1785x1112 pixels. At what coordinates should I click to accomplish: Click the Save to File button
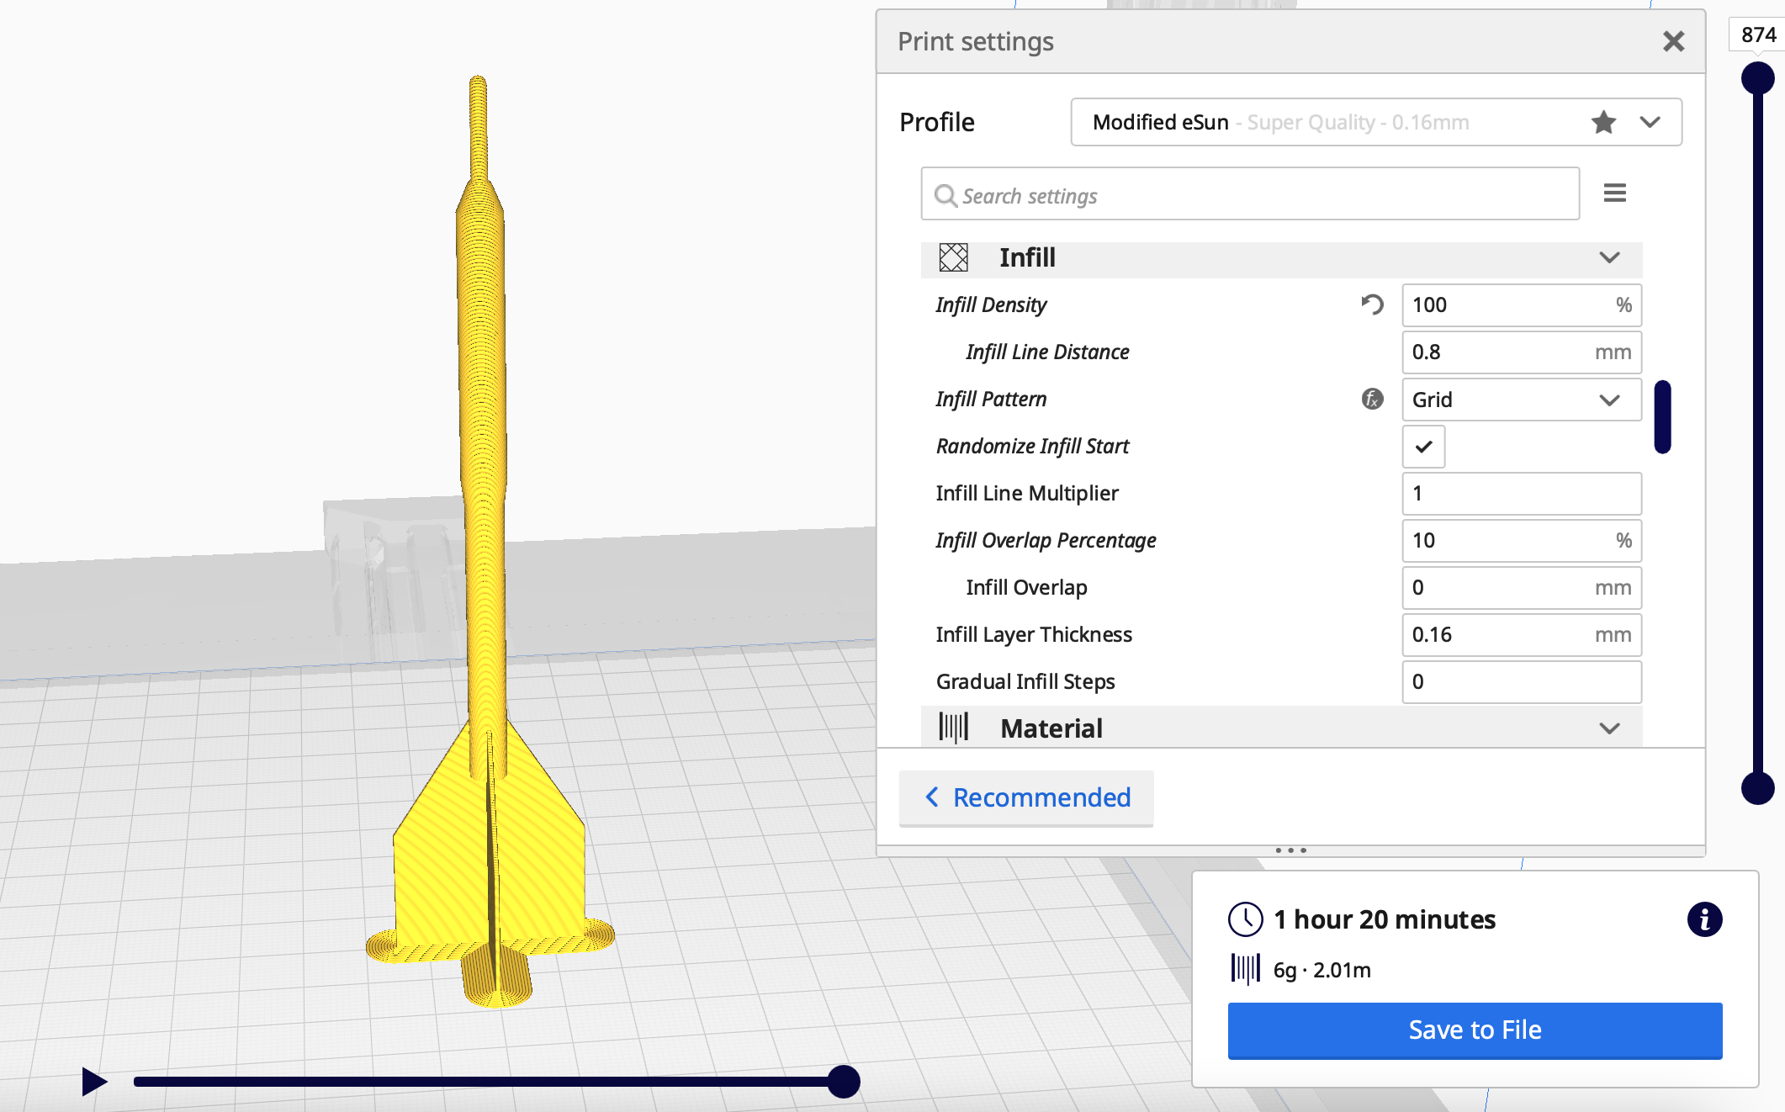point(1475,1030)
